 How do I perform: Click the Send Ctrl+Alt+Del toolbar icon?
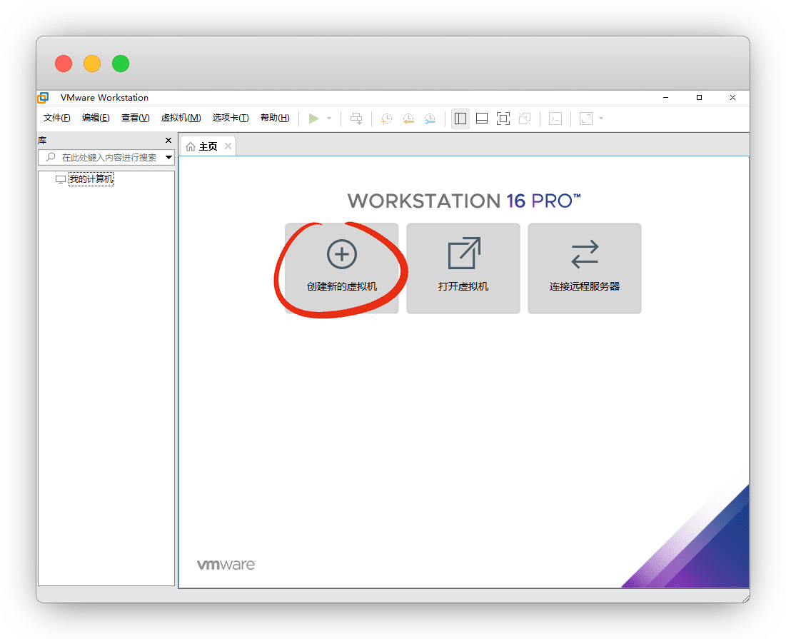[356, 119]
